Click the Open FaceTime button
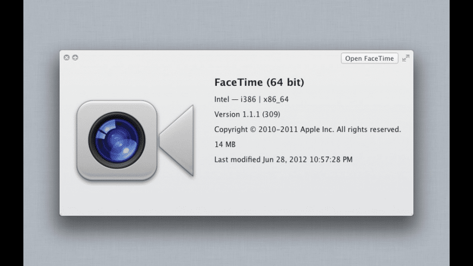 point(370,59)
